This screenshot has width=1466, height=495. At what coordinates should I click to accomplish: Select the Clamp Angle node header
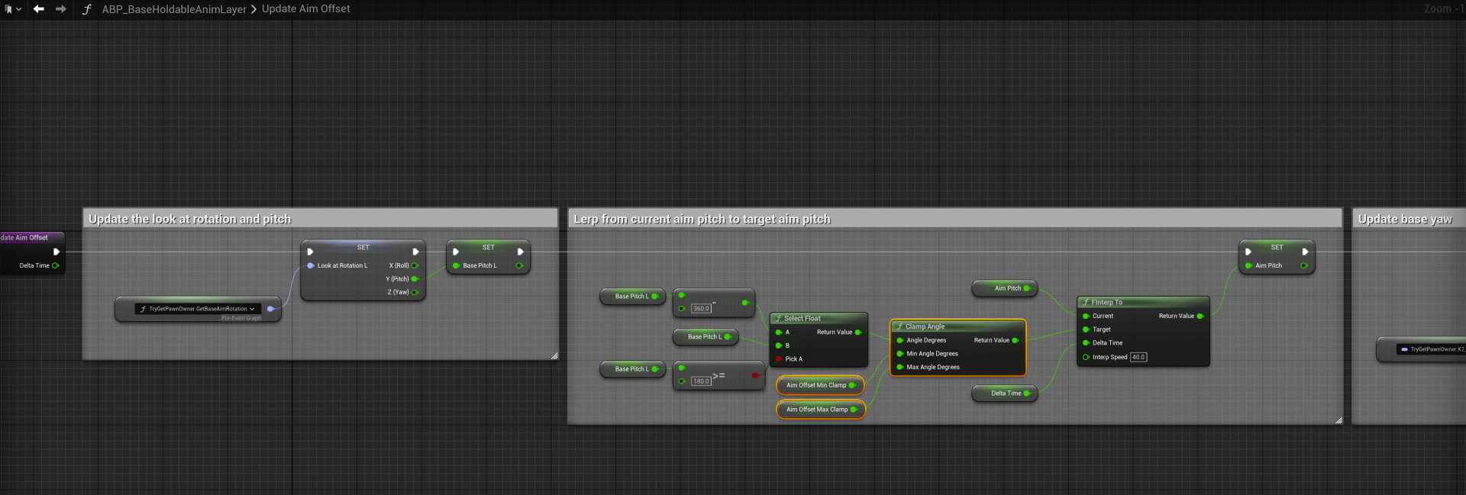[x=925, y=326]
